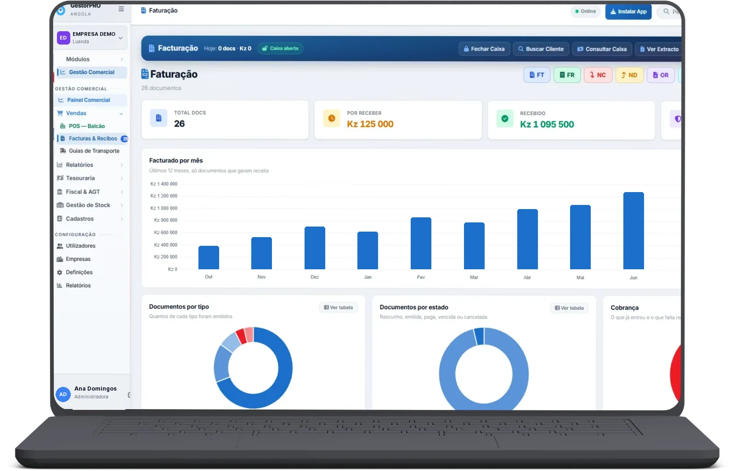The width and height of the screenshot is (735, 471).
Task: Click Ver tabela in Documentos por estado
Action: pos(569,308)
